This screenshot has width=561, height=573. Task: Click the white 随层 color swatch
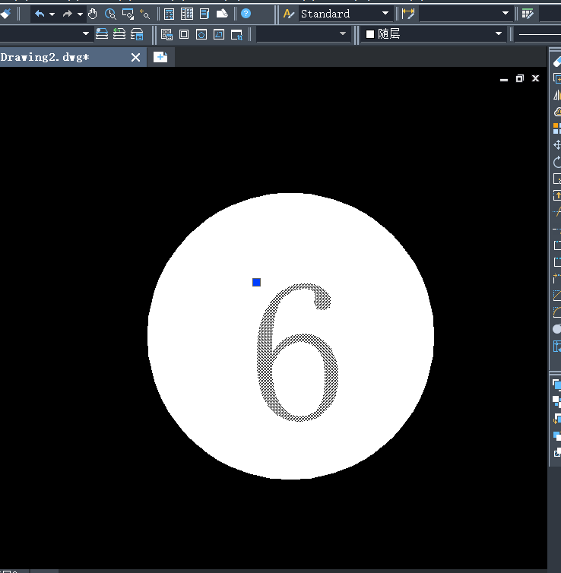click(370, 34)
